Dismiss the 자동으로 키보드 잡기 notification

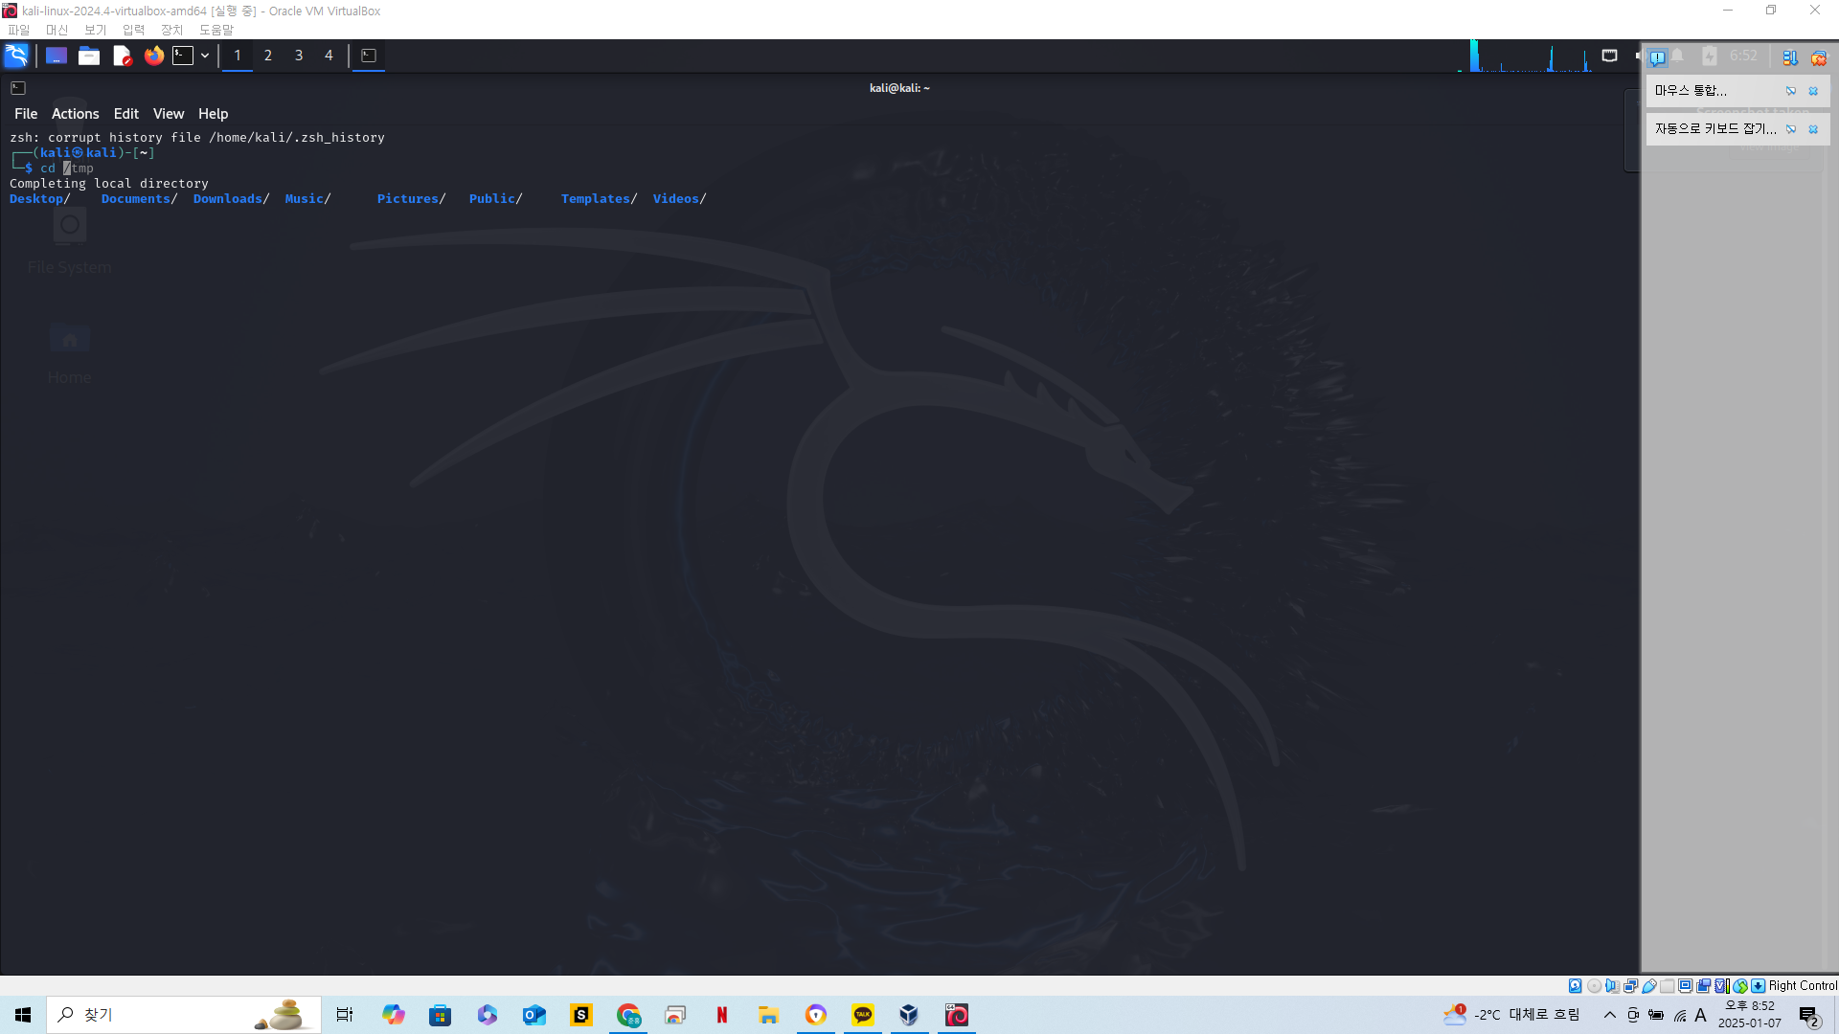(1813, 129)
